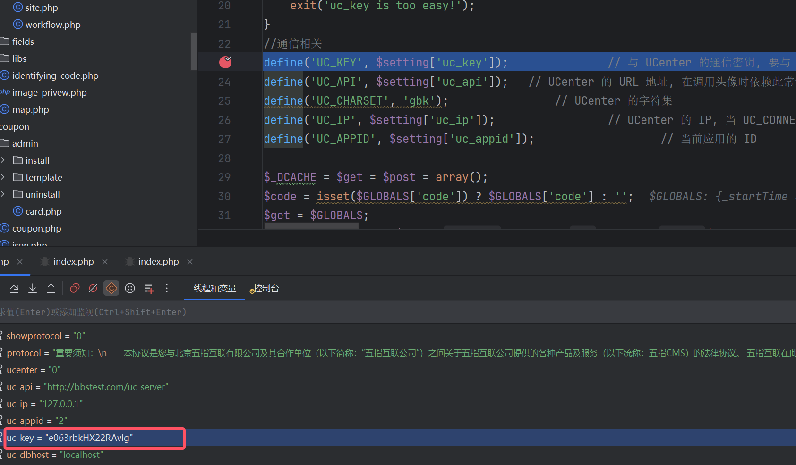This screenshot has width=796, height=465.
Task: Remove the red breakpoint on the UC_KEY line
Action: (225, 62)
